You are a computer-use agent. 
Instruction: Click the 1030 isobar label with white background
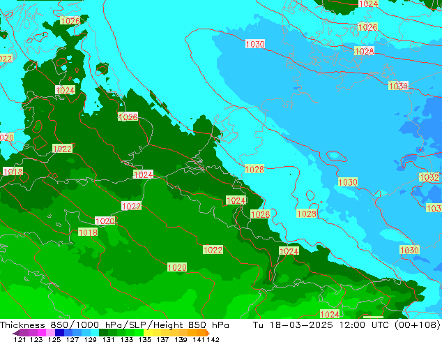255,44
